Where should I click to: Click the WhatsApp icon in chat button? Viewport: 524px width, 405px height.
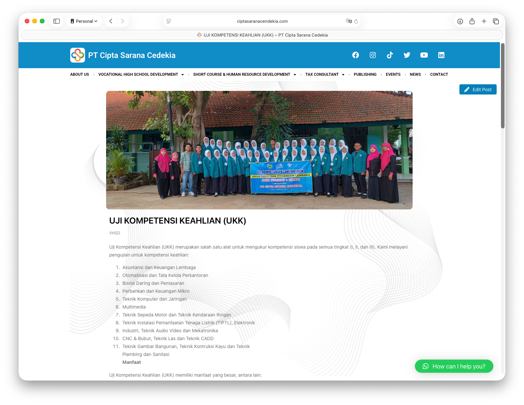(x=426, y=366)
